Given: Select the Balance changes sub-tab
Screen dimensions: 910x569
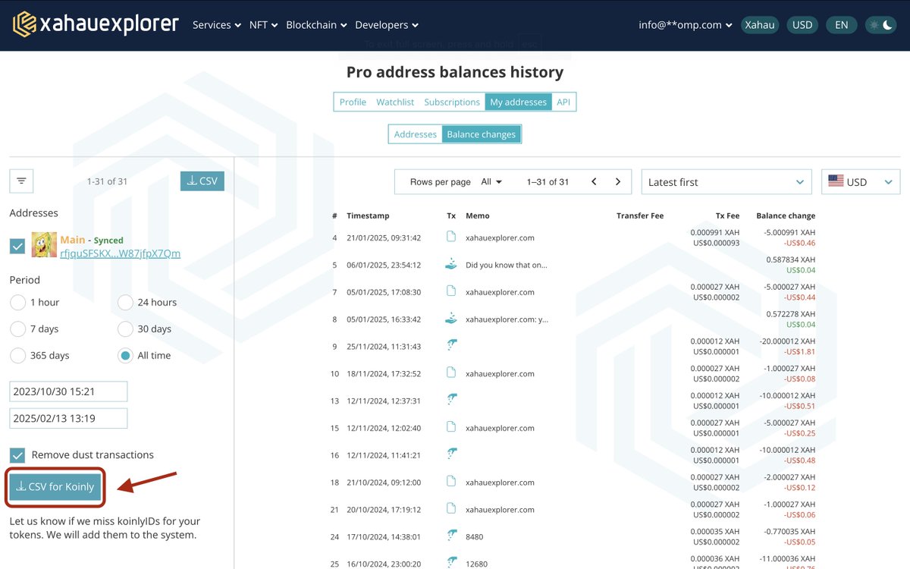Looking at the screenshot, I should (x=482, y=134).
